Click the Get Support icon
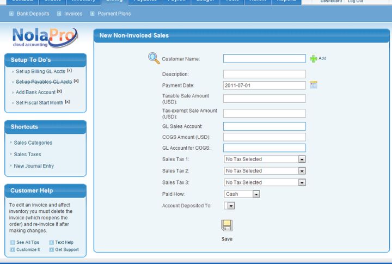The height and width of the screenshot is (264, 392). pos(51,249)
